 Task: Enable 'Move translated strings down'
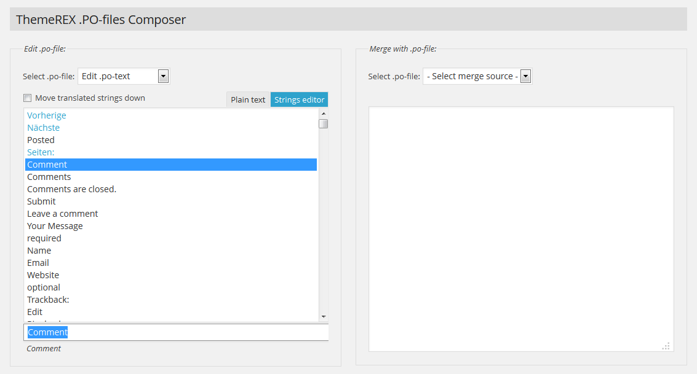(27, 98)
